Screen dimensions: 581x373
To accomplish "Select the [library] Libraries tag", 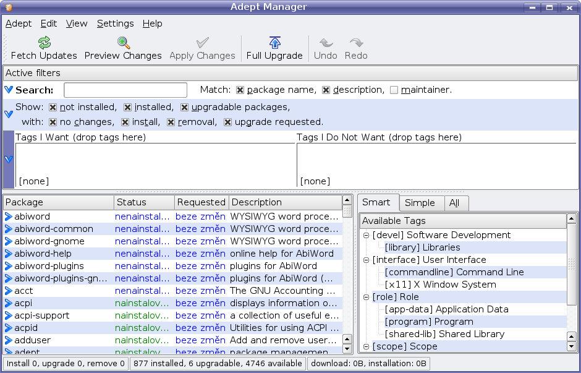I will coord(422,247).
